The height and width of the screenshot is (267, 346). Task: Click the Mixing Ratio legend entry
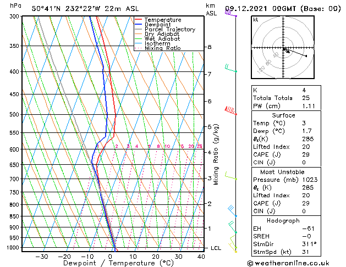pyautogui.click(x=158, y=48)
